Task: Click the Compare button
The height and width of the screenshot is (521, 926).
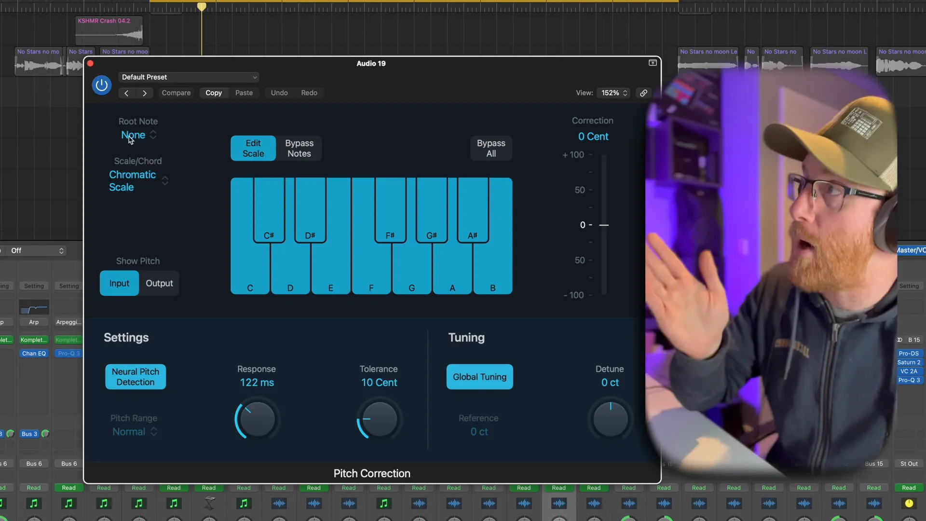Action: [176, 93]
